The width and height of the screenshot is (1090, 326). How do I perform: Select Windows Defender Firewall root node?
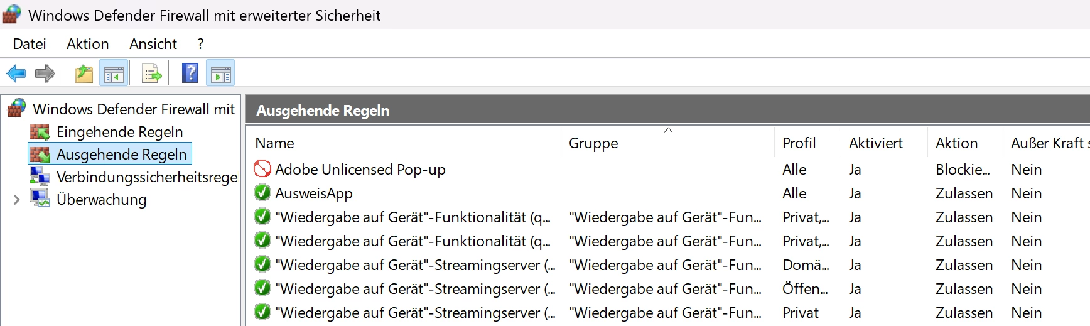click(x=134, y=109)
